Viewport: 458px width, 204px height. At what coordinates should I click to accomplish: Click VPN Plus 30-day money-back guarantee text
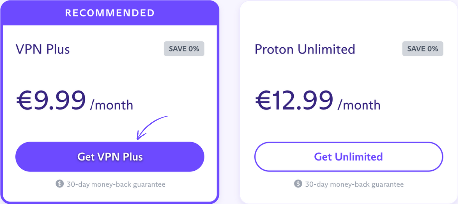[x=116, y=184]
